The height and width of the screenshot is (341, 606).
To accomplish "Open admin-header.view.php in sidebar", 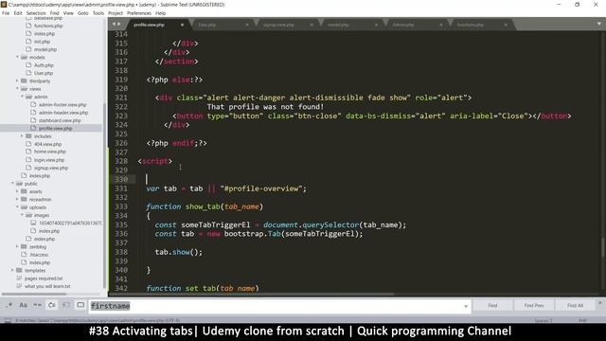I will tap(63, 113).
